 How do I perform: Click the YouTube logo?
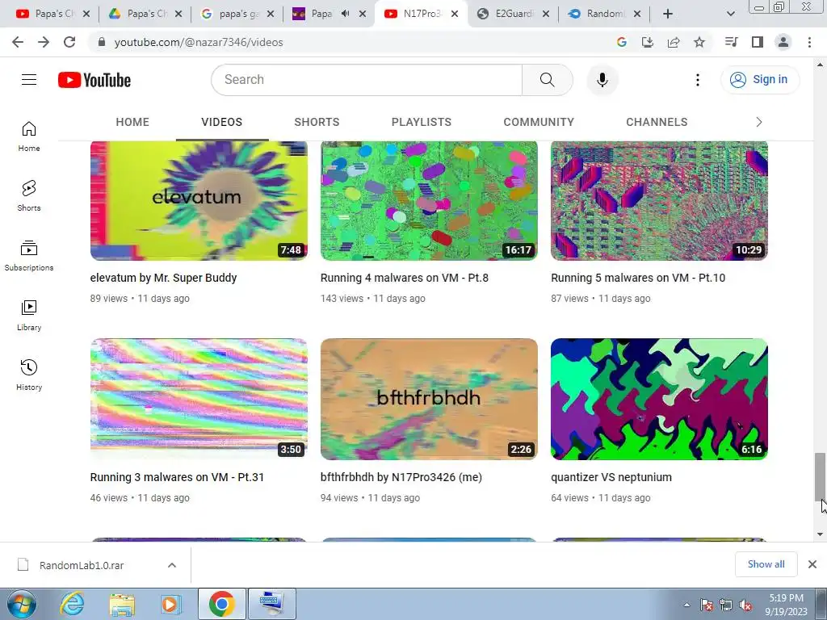(x=94, y=80)
